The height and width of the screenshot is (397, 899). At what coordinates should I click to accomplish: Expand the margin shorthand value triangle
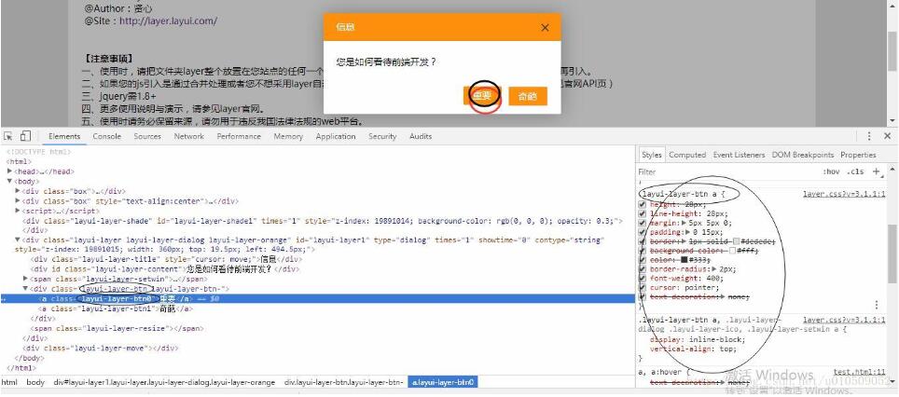pos(684,223)
